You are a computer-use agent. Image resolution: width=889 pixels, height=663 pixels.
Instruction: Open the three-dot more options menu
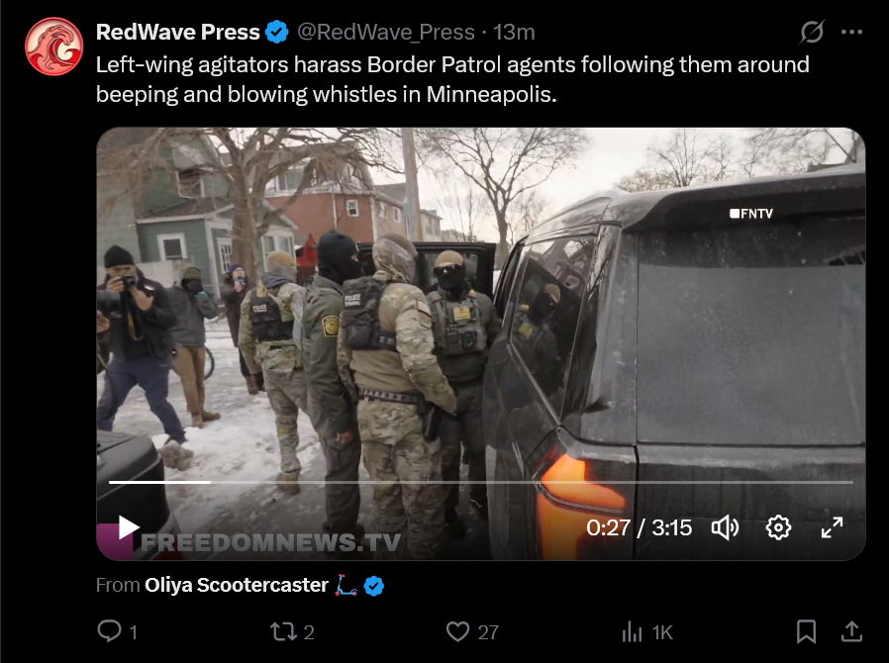pyautogui.click(x=851, y=33)
